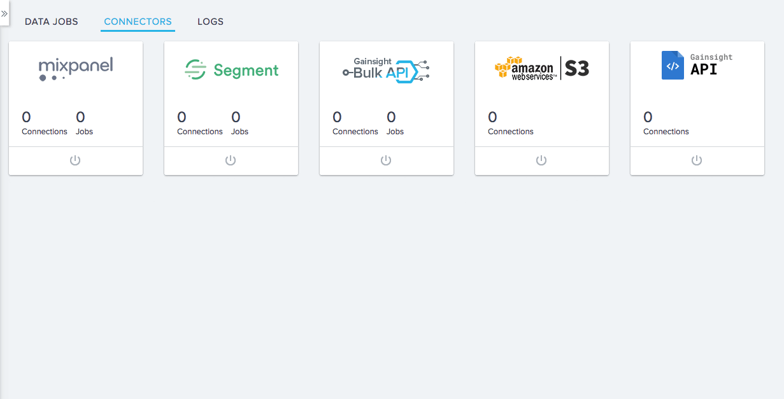Toggle the Segment connector power icon
784x399 pixels.
pos(231,160)
